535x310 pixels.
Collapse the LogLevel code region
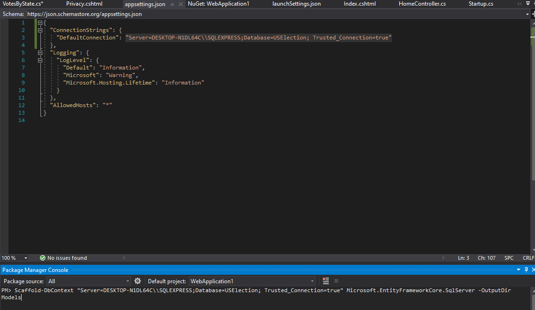pyautogui.click(x=40, y=60)
